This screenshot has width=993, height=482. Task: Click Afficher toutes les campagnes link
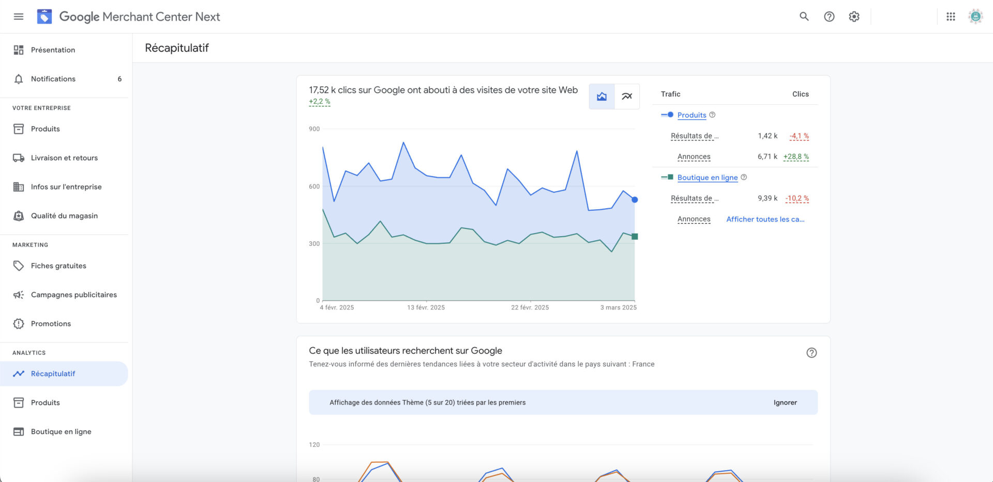pyautogui.click(x=765, y=219)
